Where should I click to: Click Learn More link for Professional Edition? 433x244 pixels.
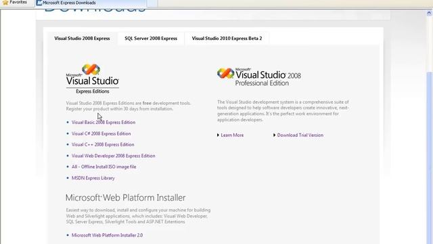coord(232,136)
